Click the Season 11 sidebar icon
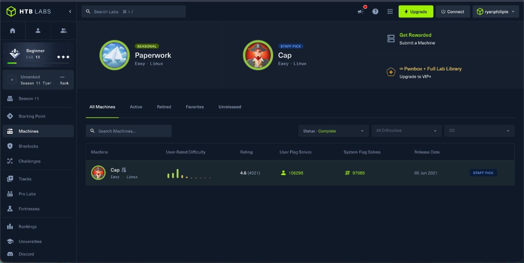This screenshot has height=263, width=524. (10, 99)
